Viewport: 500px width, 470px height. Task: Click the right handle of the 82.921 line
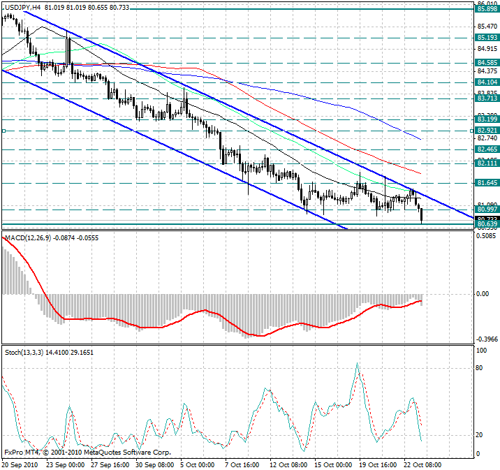click(471, 131)
